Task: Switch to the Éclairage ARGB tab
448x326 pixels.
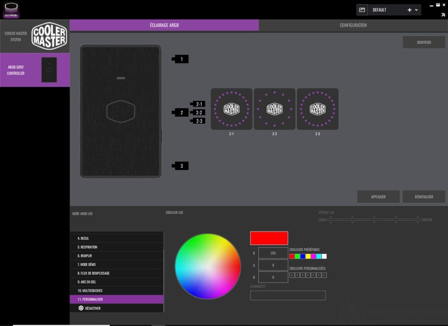Action: point(164,25)
